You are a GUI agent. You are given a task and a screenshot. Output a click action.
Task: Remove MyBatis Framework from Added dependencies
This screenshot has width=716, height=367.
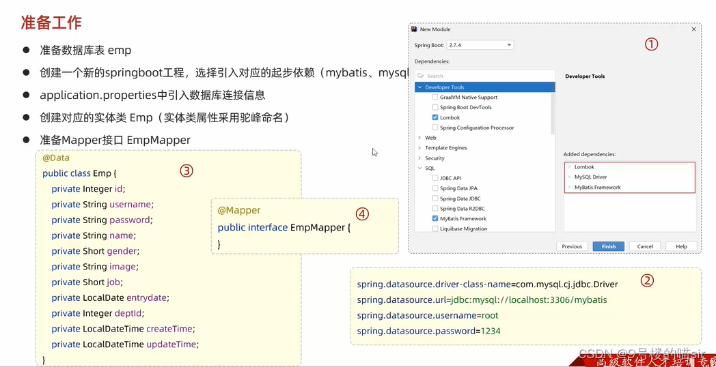coord(569,188)
